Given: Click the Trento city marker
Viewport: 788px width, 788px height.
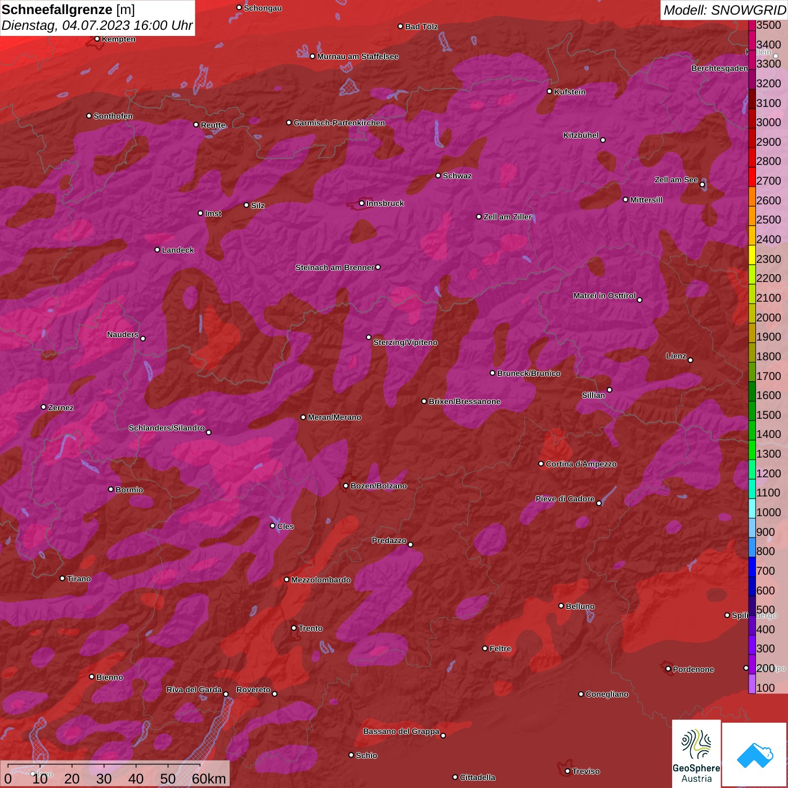Looking at the screenshot, I should 294,628.
